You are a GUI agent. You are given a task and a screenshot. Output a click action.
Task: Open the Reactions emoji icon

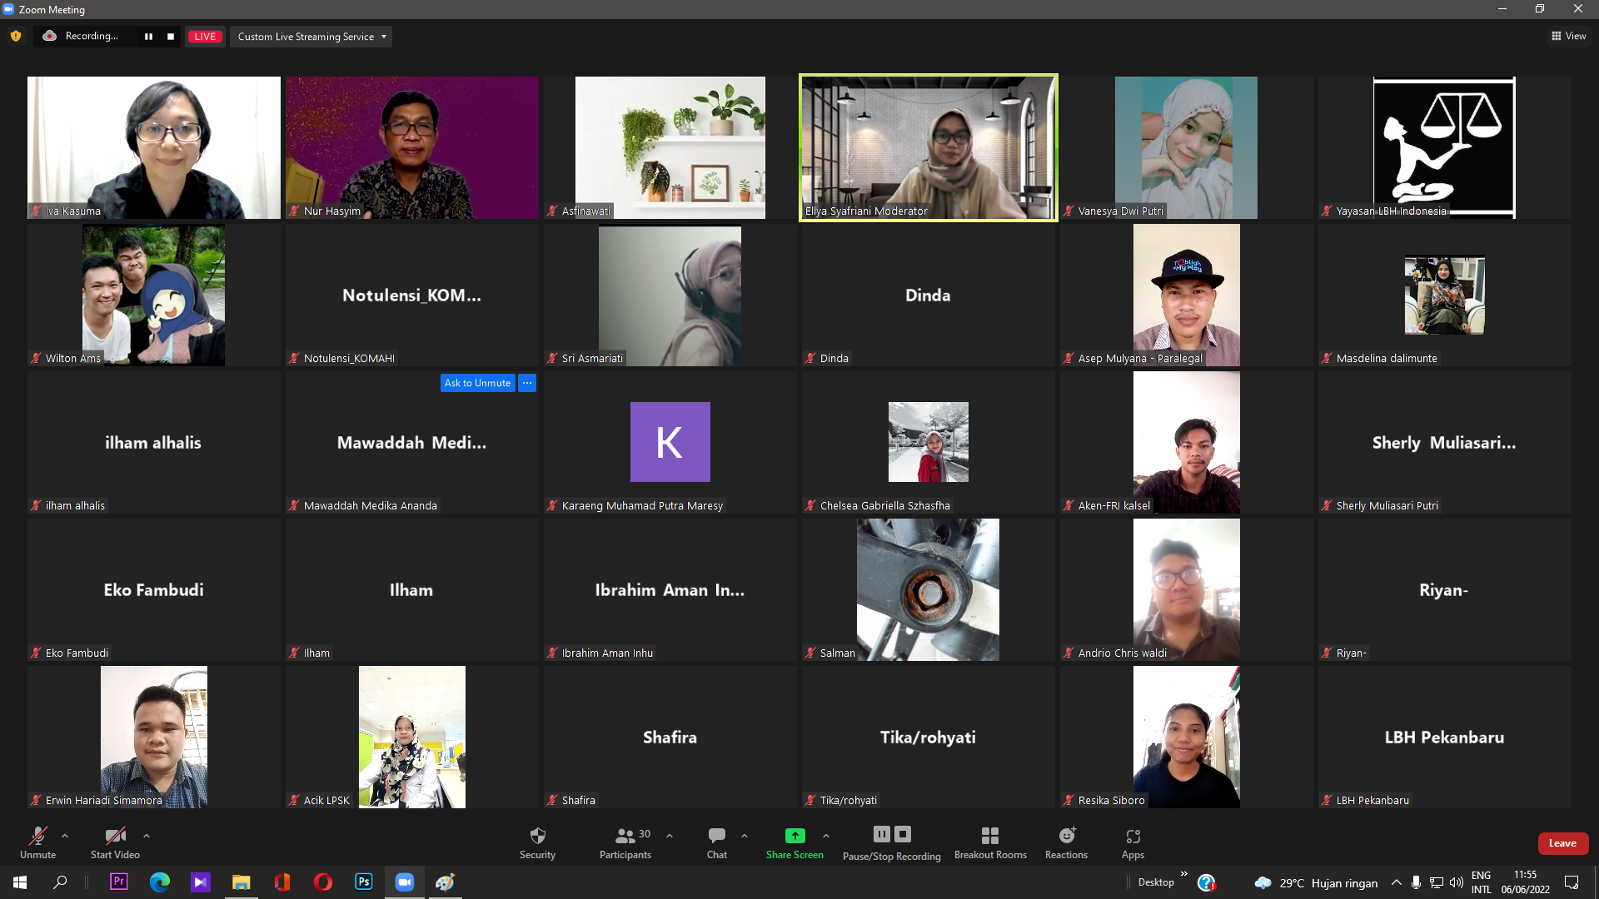pos(1066,836)
